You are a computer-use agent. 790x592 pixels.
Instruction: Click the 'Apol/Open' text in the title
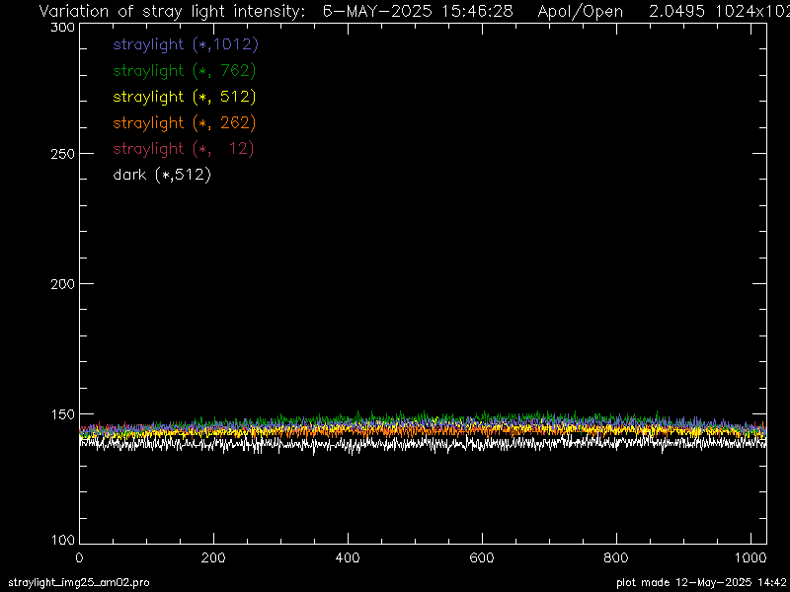coord(580,12)
